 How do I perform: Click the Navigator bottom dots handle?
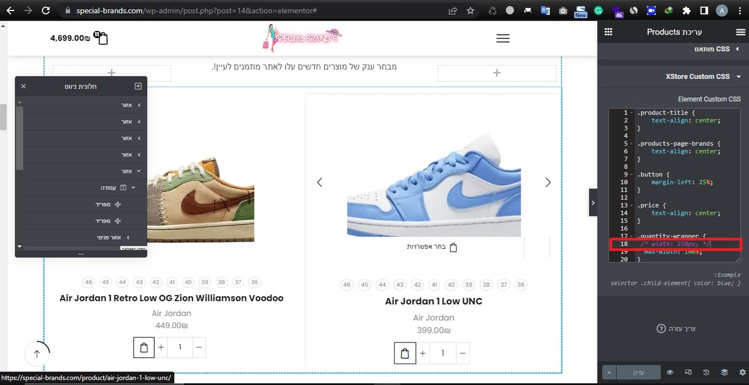[81, 254]
